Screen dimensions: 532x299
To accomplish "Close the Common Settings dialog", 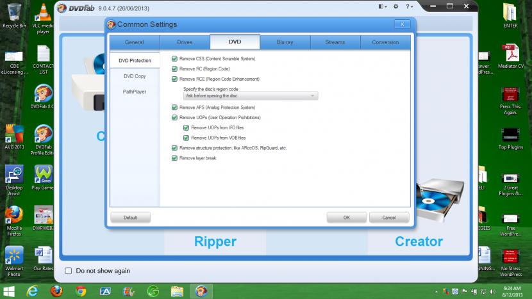I will 403,24.
